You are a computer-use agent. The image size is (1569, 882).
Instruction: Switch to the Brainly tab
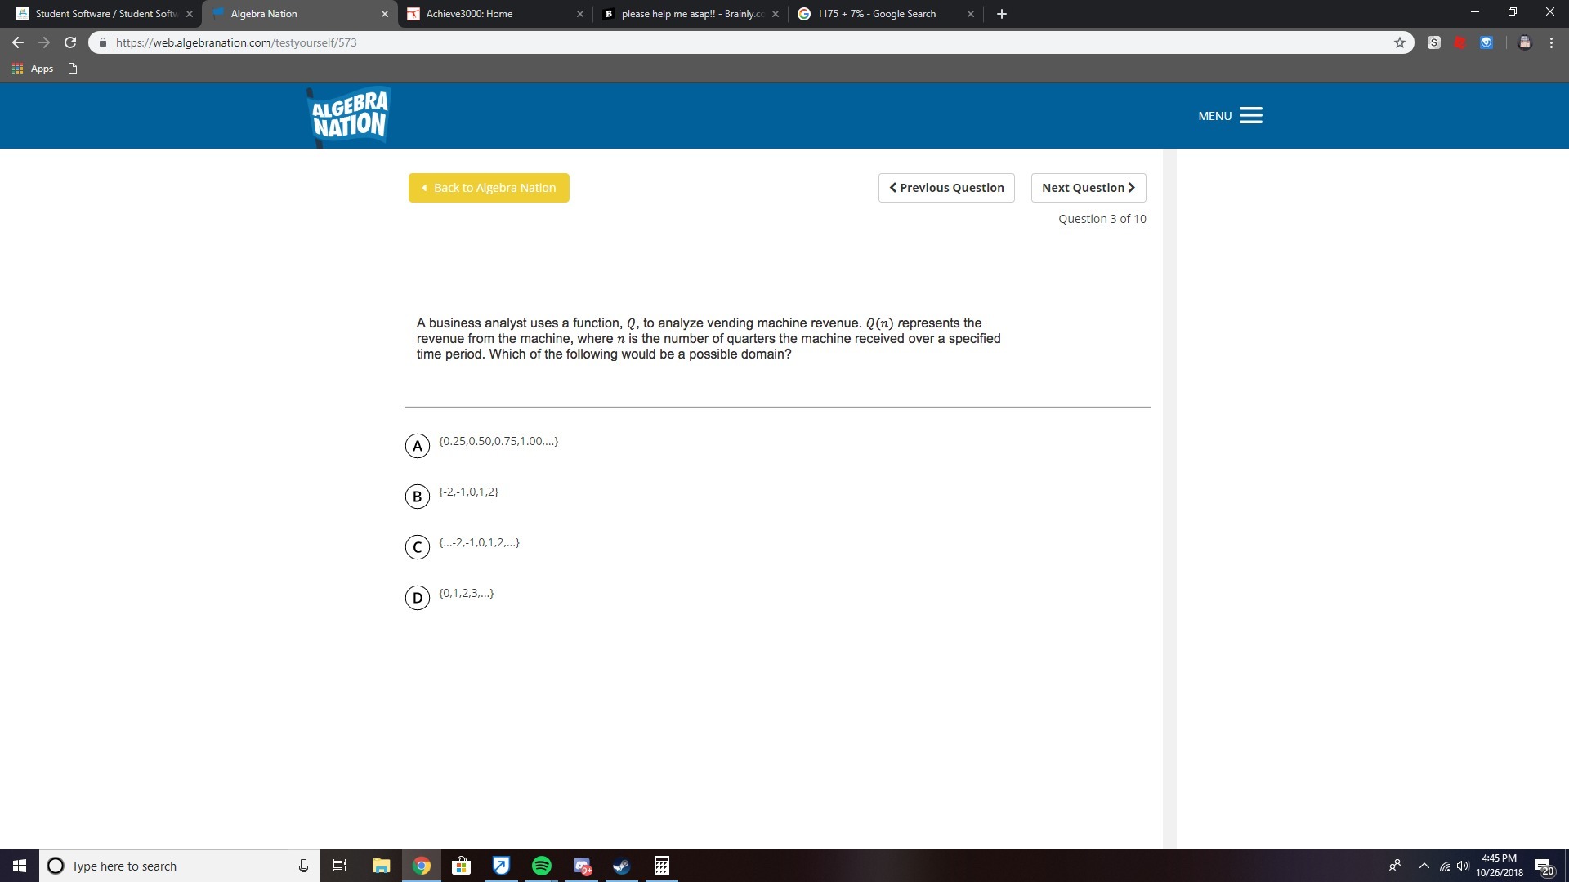coord(691,14)
